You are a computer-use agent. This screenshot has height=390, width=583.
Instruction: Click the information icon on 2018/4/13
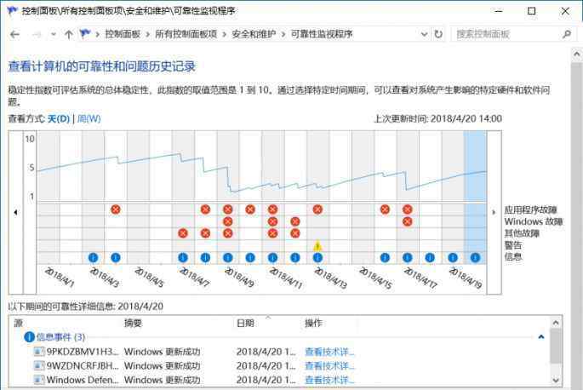coord(317,257)
